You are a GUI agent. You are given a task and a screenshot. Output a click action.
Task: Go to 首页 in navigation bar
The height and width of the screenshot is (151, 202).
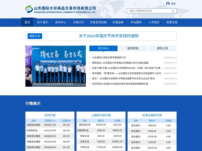point(27,22)
